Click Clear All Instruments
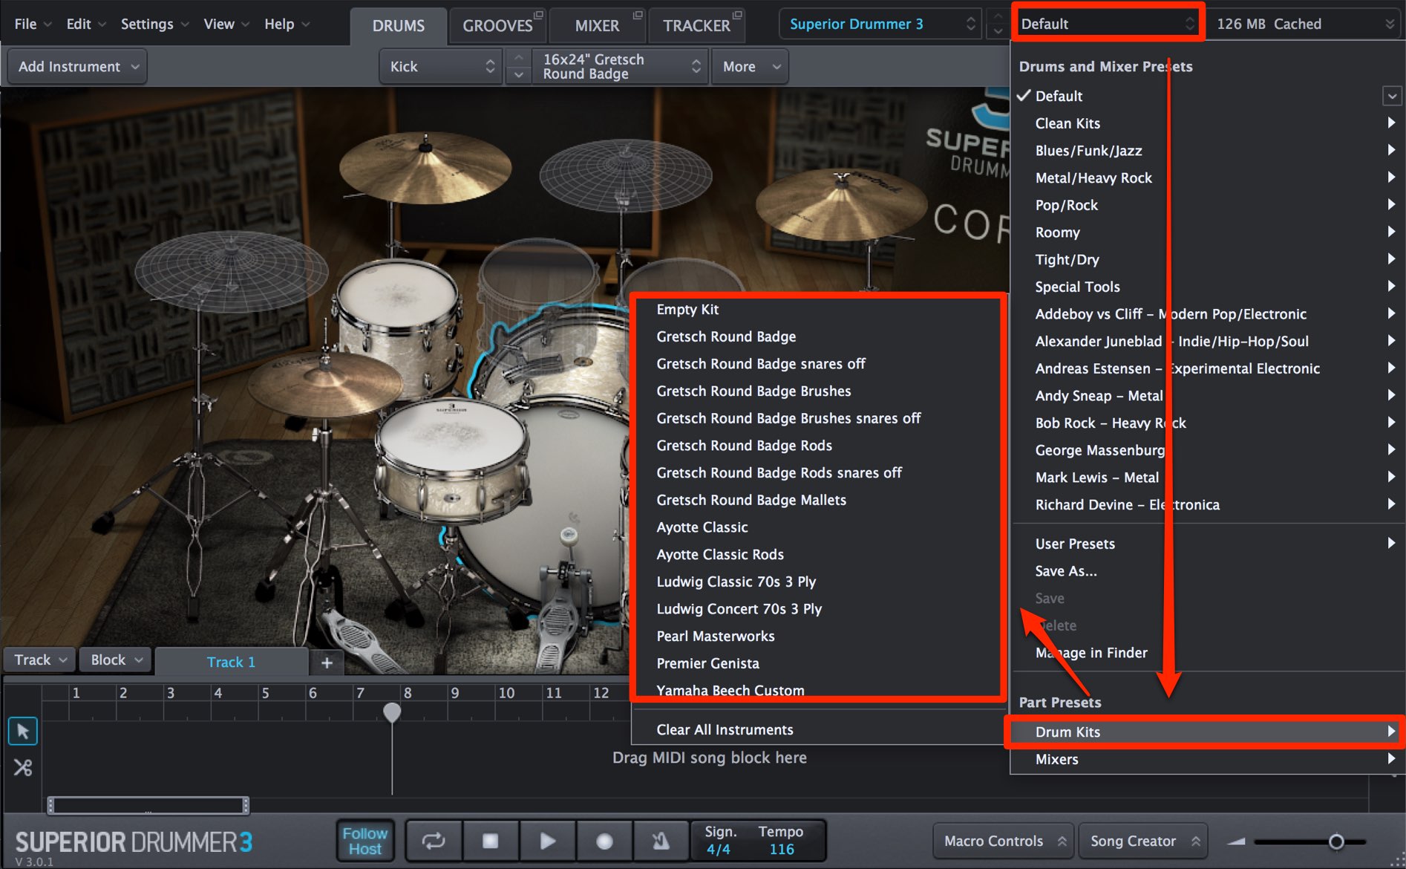1406x869 pixels. point(818,730)
